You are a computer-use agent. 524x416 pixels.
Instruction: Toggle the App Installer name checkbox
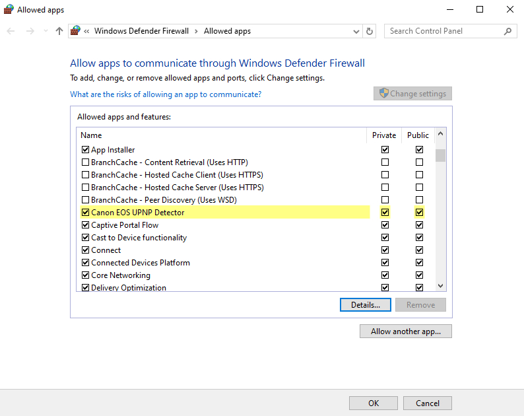85,150
